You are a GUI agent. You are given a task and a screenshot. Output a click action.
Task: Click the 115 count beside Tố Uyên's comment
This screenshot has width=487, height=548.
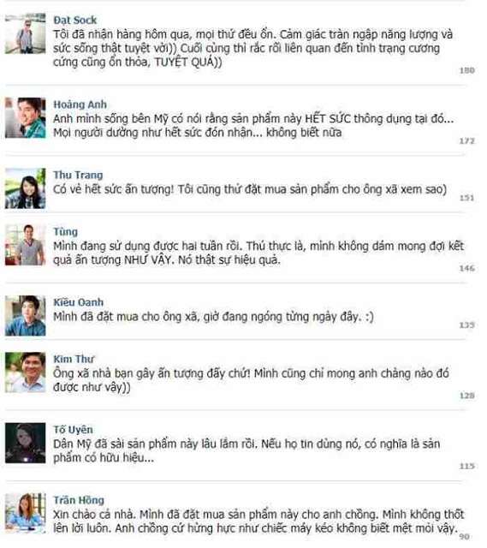point(466,466)
